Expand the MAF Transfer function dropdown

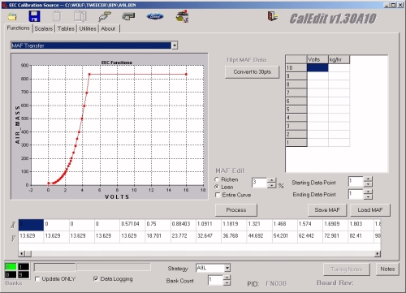click(175, 45)
